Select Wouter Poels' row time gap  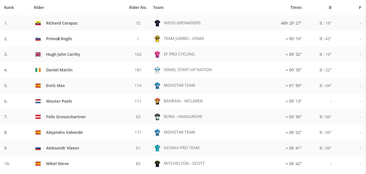294,101
